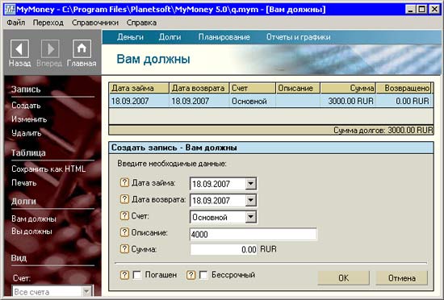
Task: Switch to the Долги tab
Action: (x=170, y=37)
